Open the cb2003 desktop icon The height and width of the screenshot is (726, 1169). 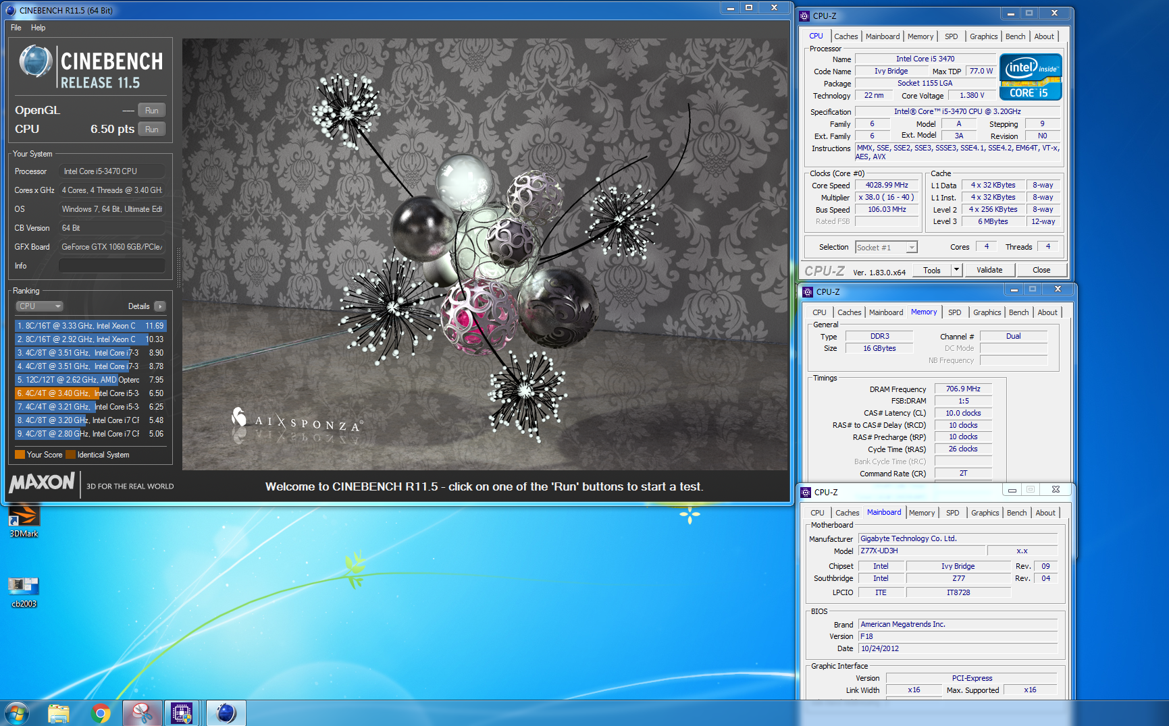click(x=24, y=592)
